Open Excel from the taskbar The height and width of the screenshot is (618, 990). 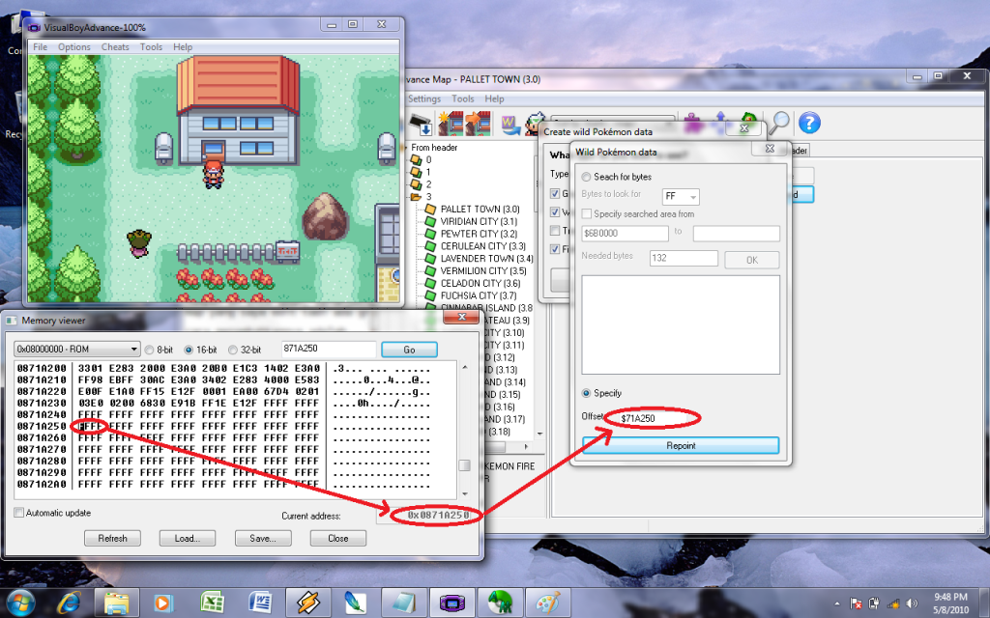click(213, 603)
